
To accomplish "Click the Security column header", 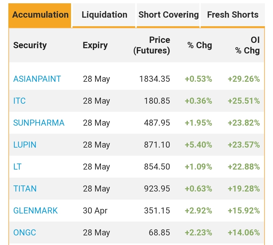I will click(x=30, y=45).
